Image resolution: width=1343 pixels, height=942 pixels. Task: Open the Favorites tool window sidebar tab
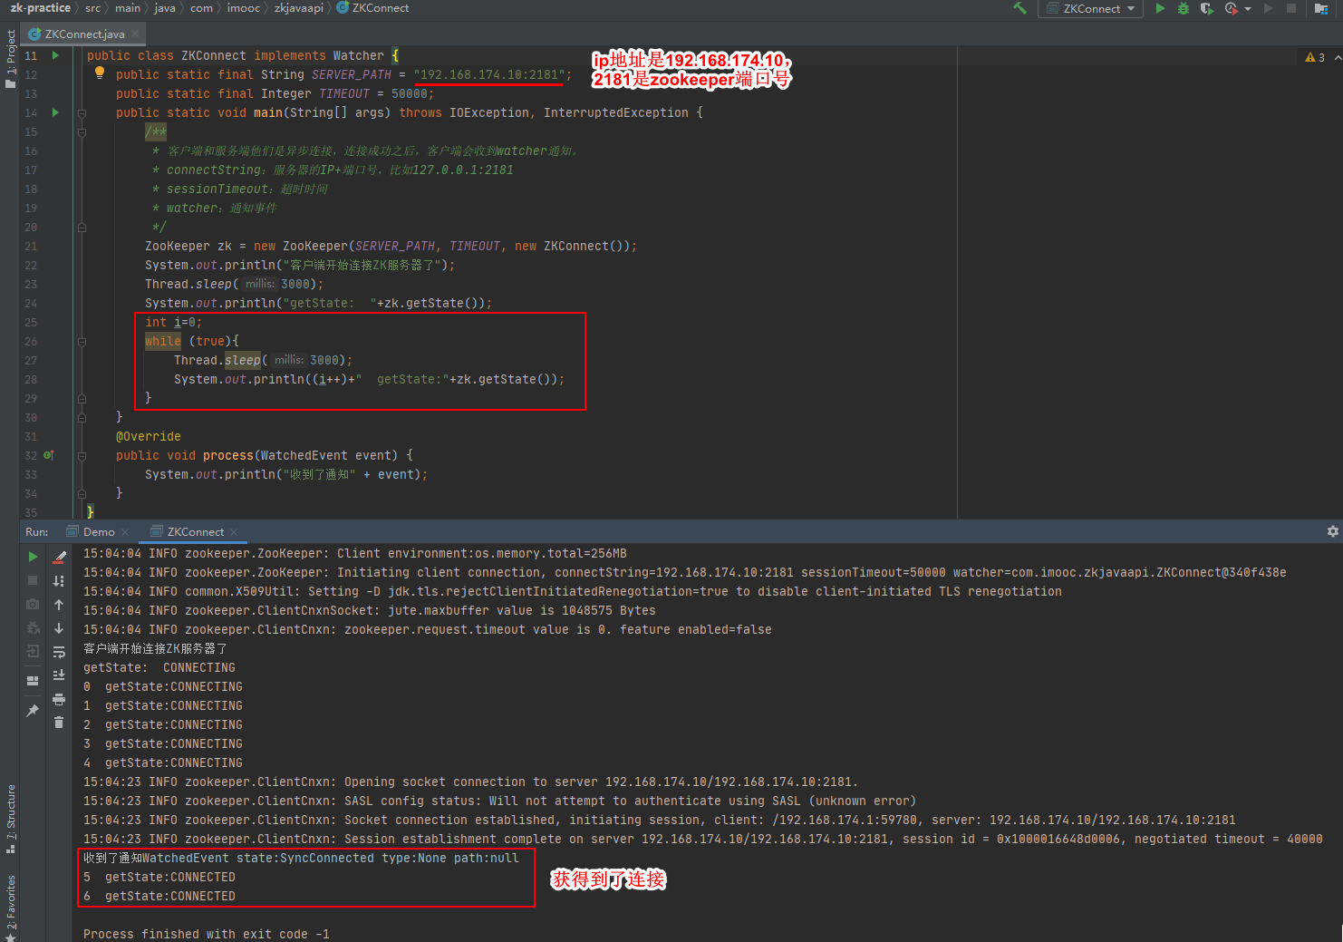click(x=10, y=908)
